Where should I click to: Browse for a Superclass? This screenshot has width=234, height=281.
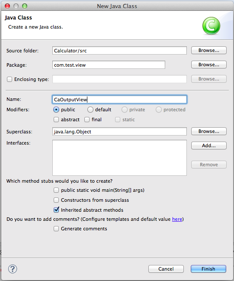(x=209, y=131)
